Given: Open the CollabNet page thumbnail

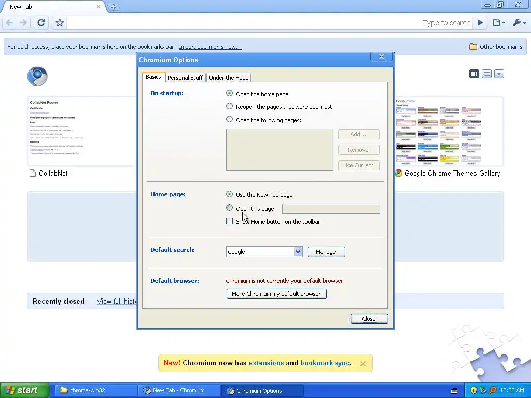Looking at the screenshot, I should pyautogui.click(x=82, y=131).
